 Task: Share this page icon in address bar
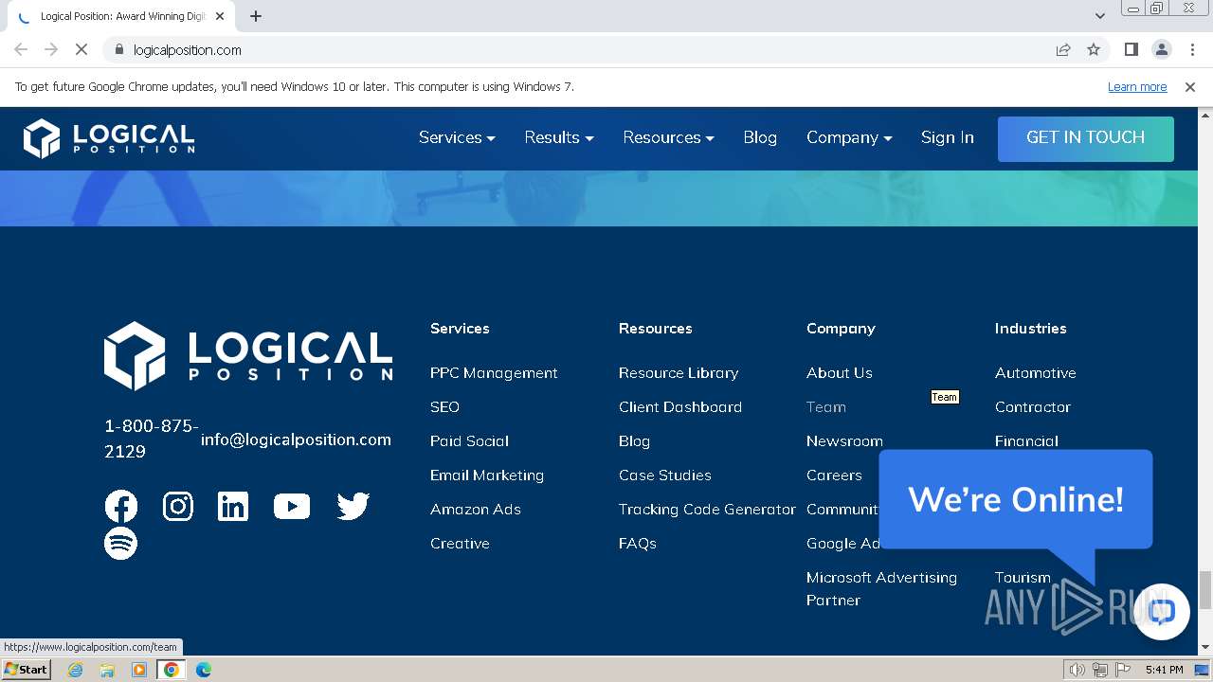coord(1063,49)
